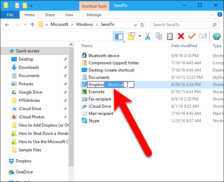Click the Paste clipboard icon
The image size is (224, 182).
coord(170,36)
